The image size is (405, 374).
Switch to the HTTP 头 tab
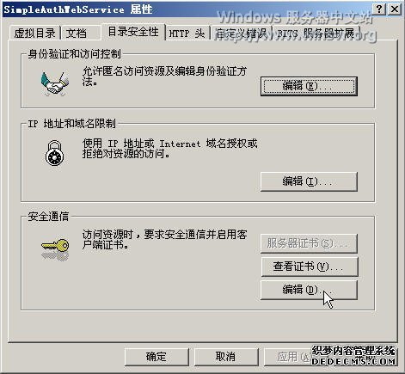click(x=187, y=33)
